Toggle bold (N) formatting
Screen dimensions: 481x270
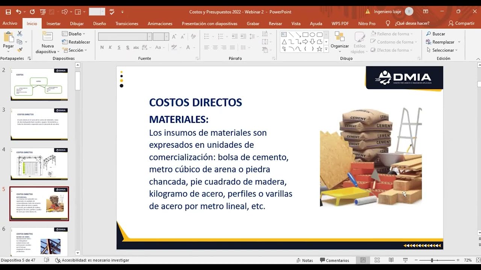[102, 48]
